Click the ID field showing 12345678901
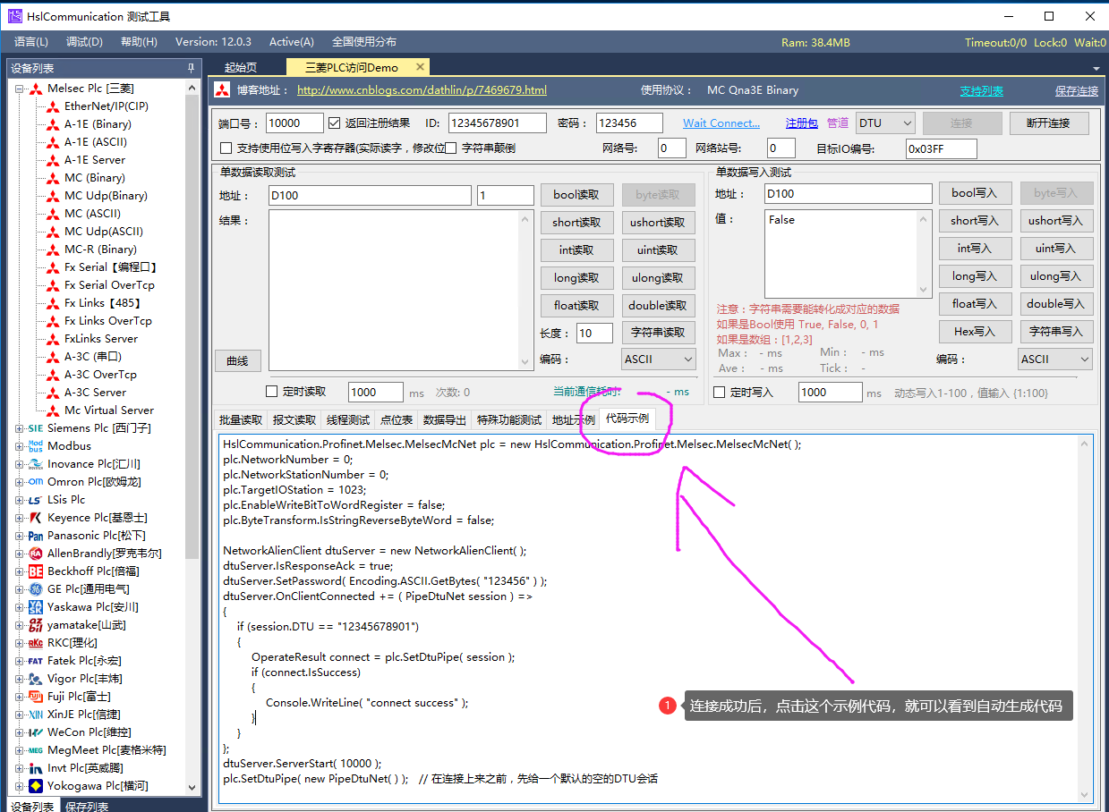 498,123
